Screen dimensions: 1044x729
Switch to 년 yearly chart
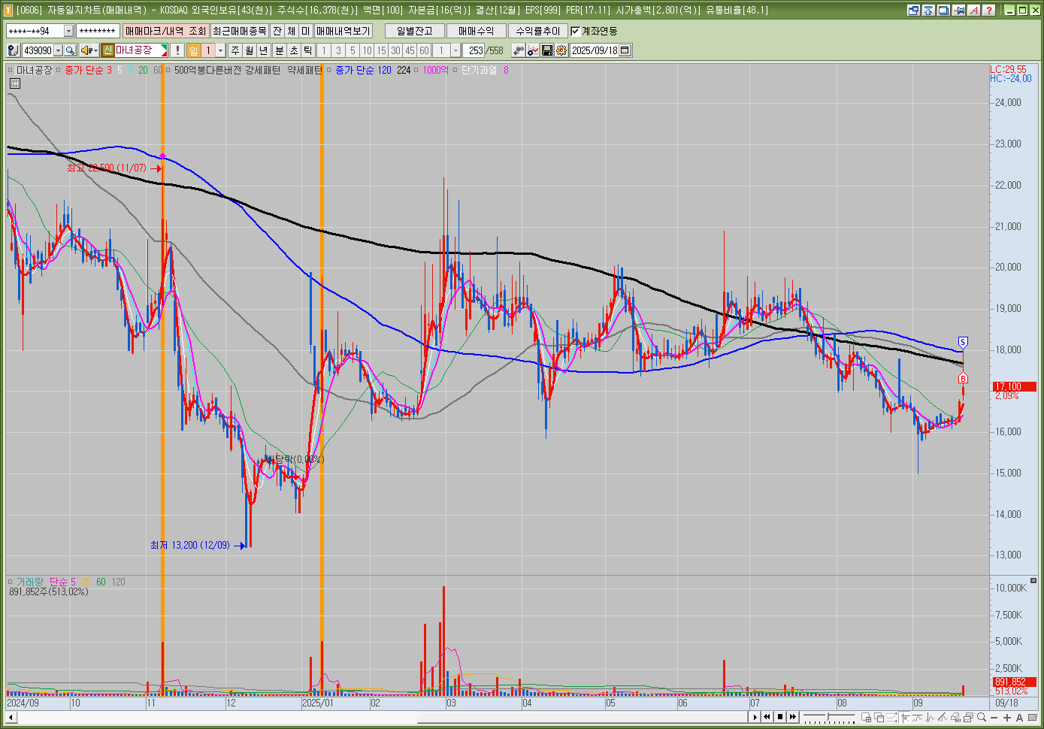[264, 50]
